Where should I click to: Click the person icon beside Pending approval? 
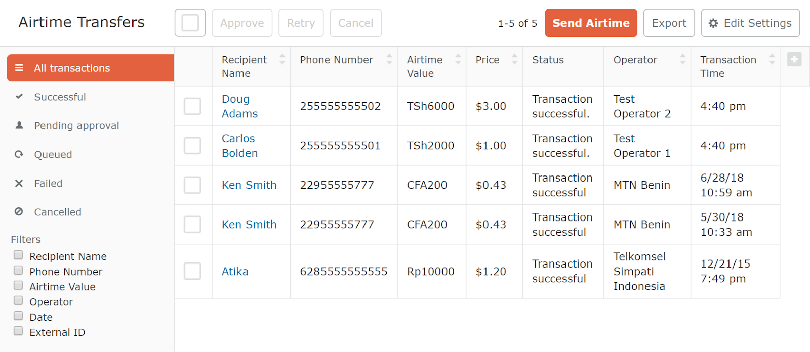coord(19,125)
